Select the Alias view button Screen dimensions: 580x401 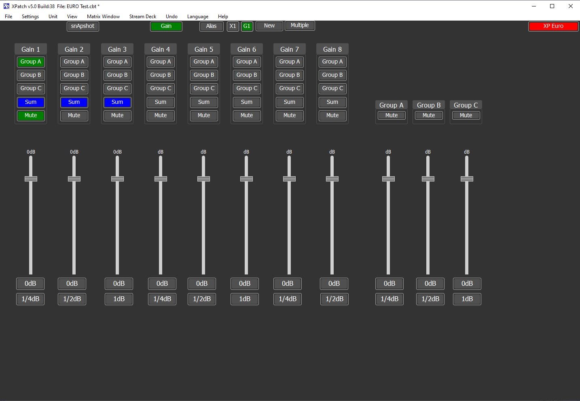pos(211,26)
